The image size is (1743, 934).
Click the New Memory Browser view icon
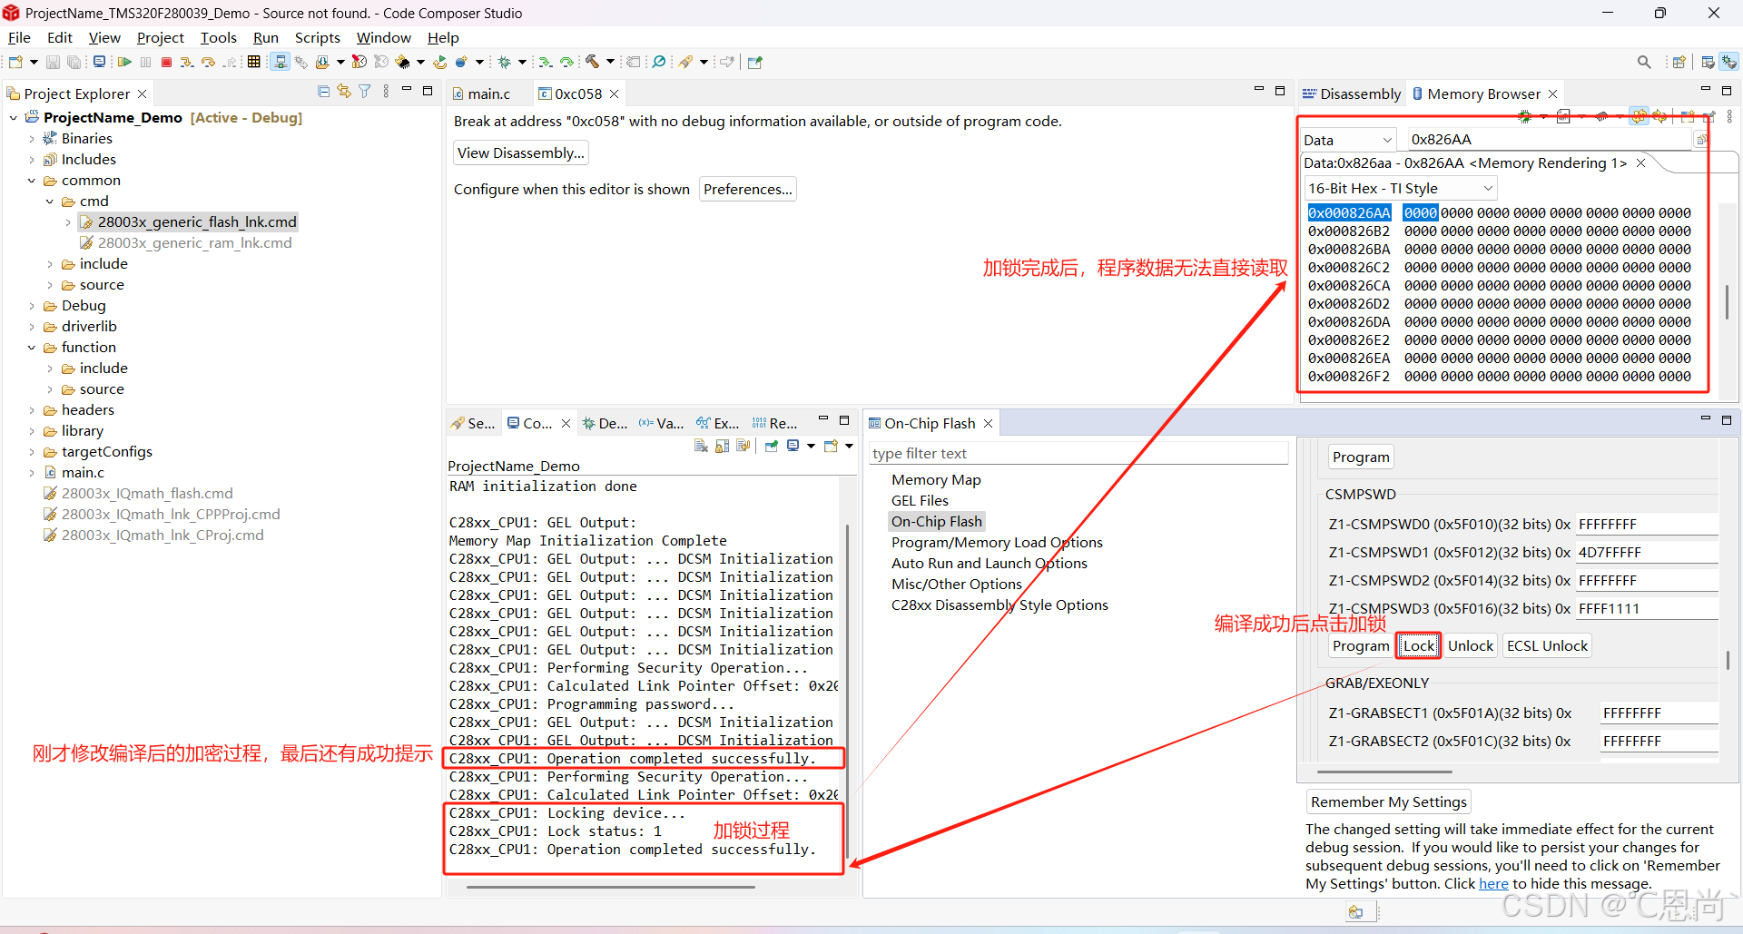[x=1688, y=116]
